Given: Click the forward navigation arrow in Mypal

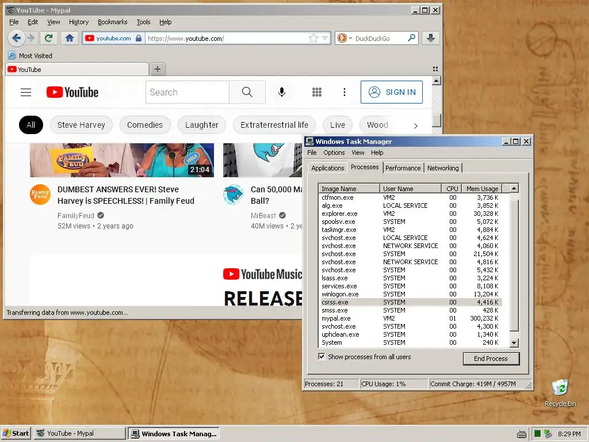Looking at the screenshot, I should 31,38.
